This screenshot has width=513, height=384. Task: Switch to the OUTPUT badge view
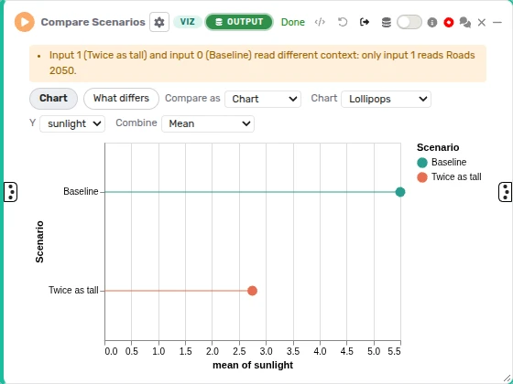tap(239, 22)
